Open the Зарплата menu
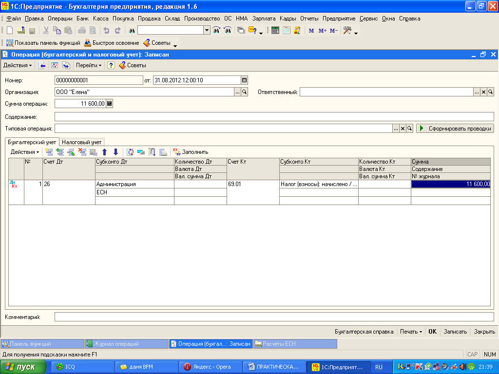Image resolution: width=499 pixels, height=374 pixels. coord(264,19)
